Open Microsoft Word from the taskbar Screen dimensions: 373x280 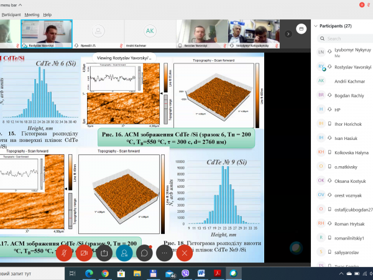[x=201, y=273]
